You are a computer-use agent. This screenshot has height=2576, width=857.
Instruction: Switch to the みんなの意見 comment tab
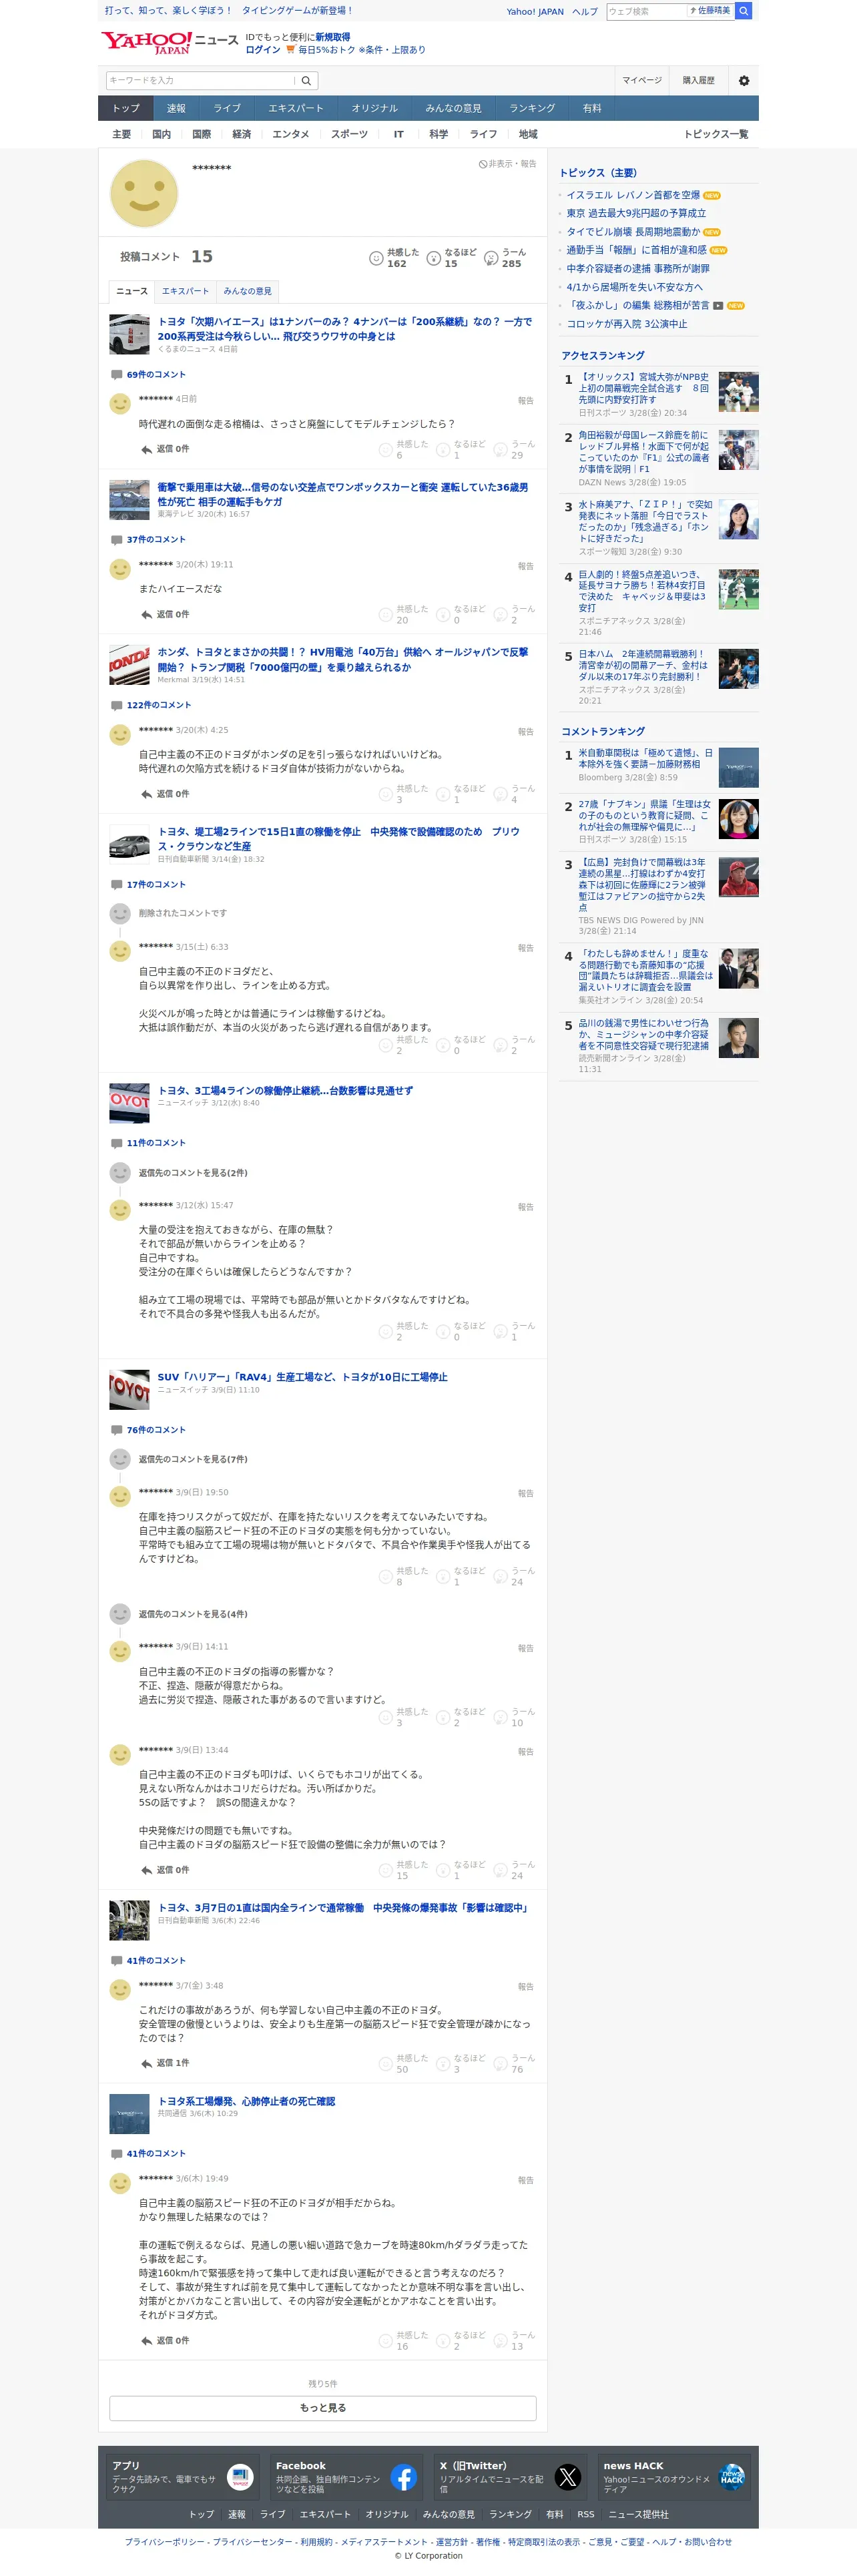tap(247, 291)
